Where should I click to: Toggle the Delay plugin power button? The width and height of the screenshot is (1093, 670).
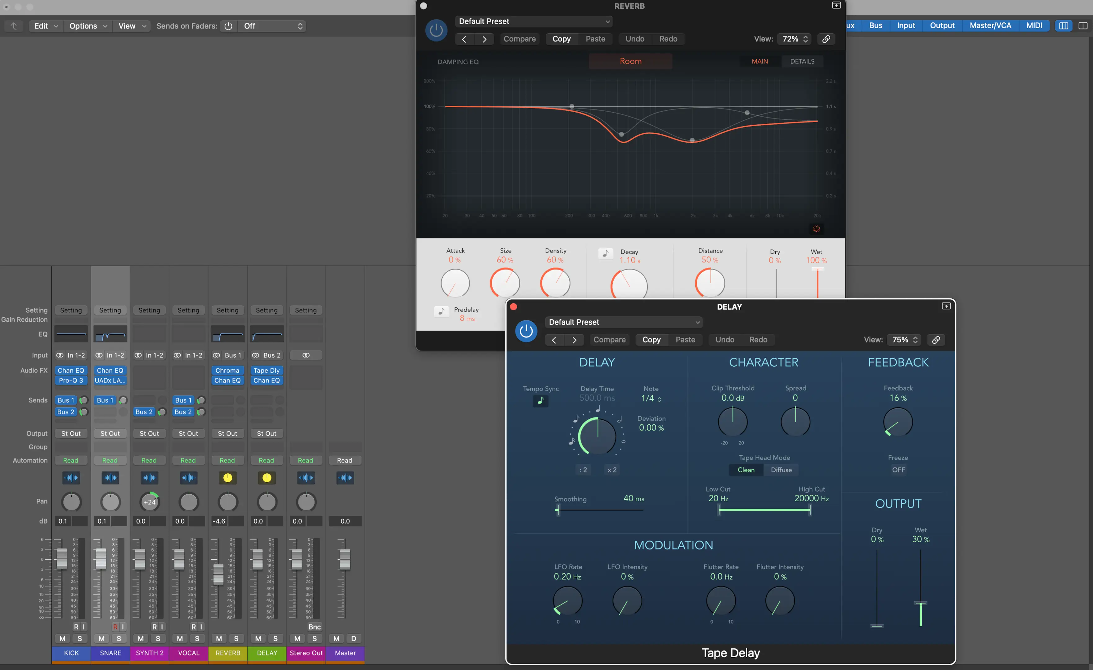(x=527, y=329)
